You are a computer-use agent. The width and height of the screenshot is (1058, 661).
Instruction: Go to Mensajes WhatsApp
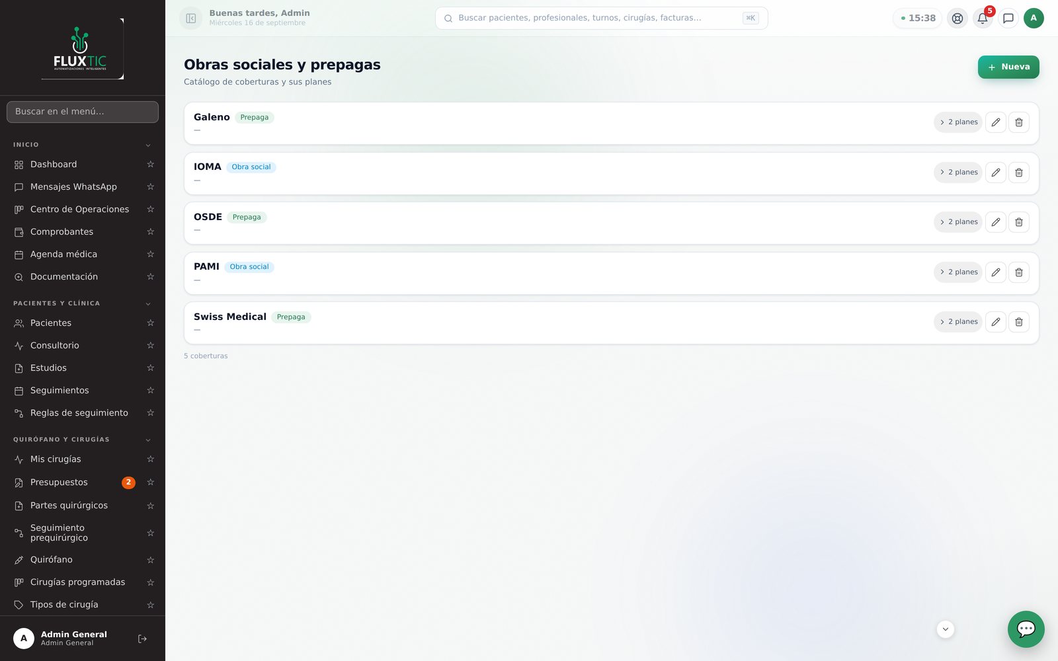pyautogui.click(x=74, y=187)
